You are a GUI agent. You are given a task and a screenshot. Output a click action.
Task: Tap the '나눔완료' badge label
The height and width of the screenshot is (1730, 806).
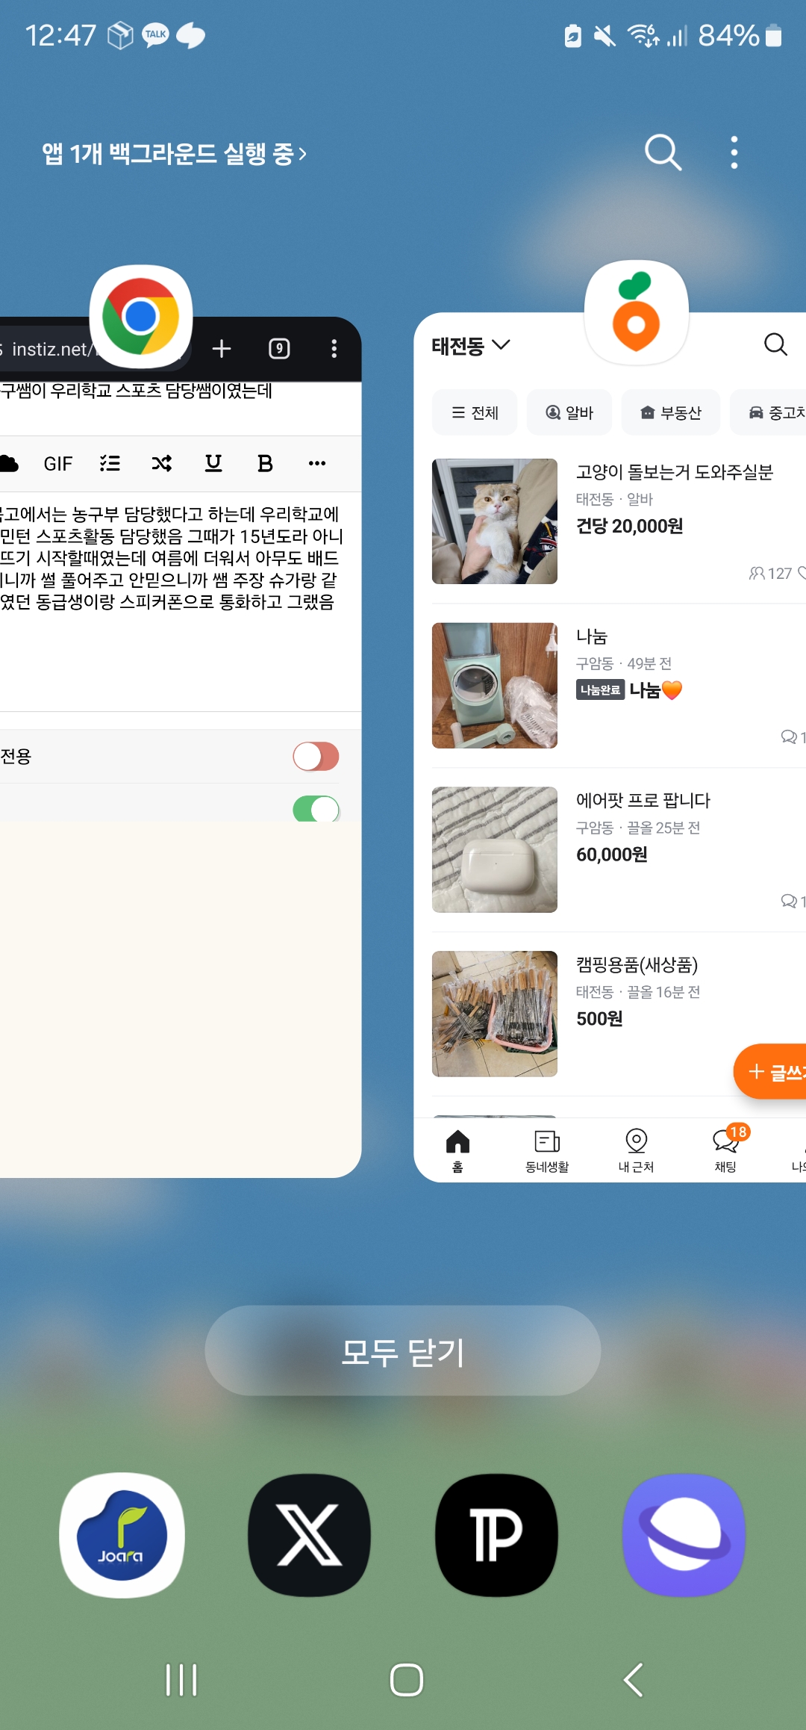pos(600,690)
